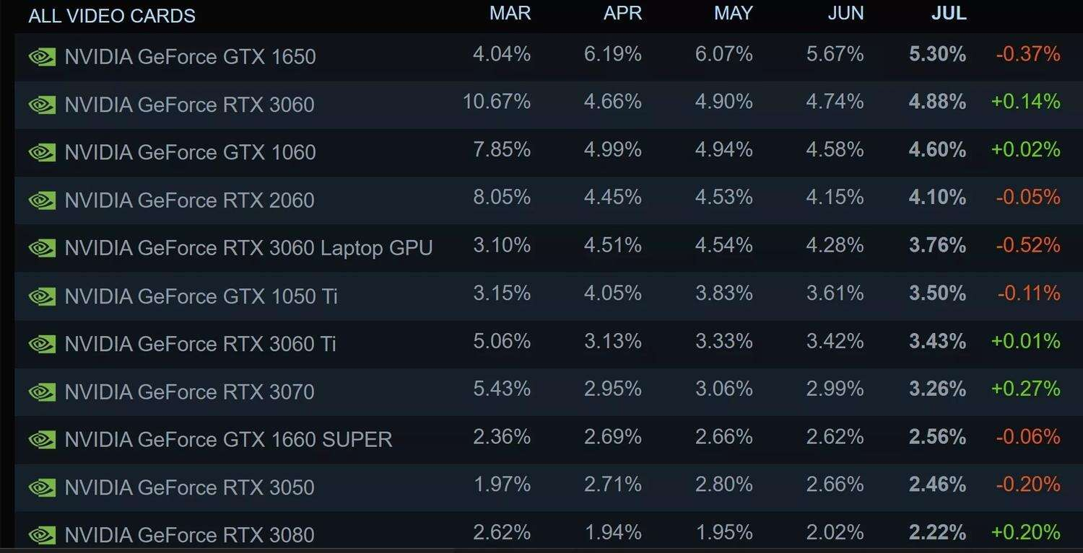Screen dimensions: 1083x553
Task: Click the -0.52% change for RTX 3060 Laptop
Action: [x=1027, y=245]
